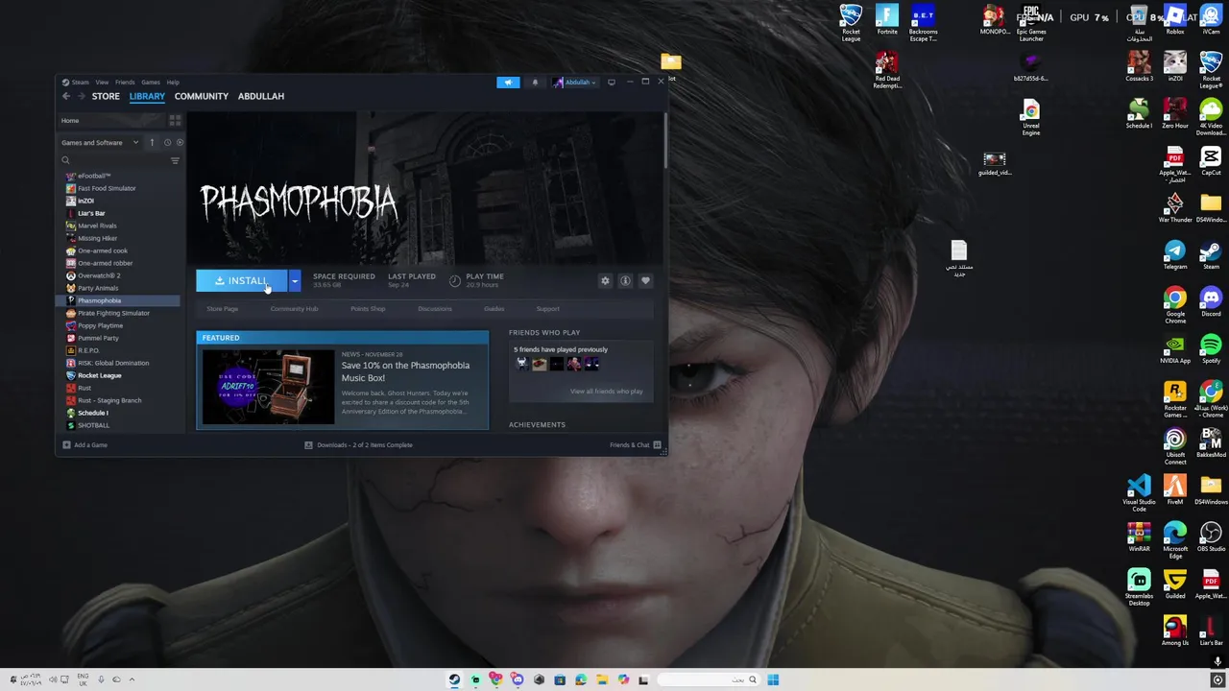
Task: Open the Phasmophobia Music Box news thumbnail
Action: coord(268,387)
